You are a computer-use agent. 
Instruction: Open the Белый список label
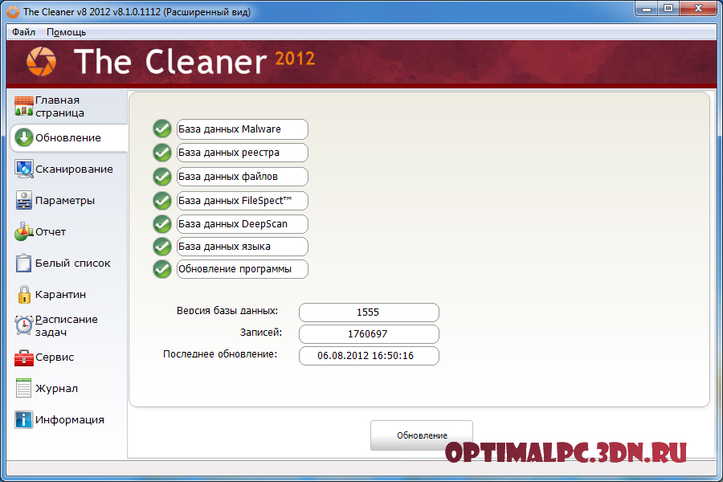pos(73,263)
